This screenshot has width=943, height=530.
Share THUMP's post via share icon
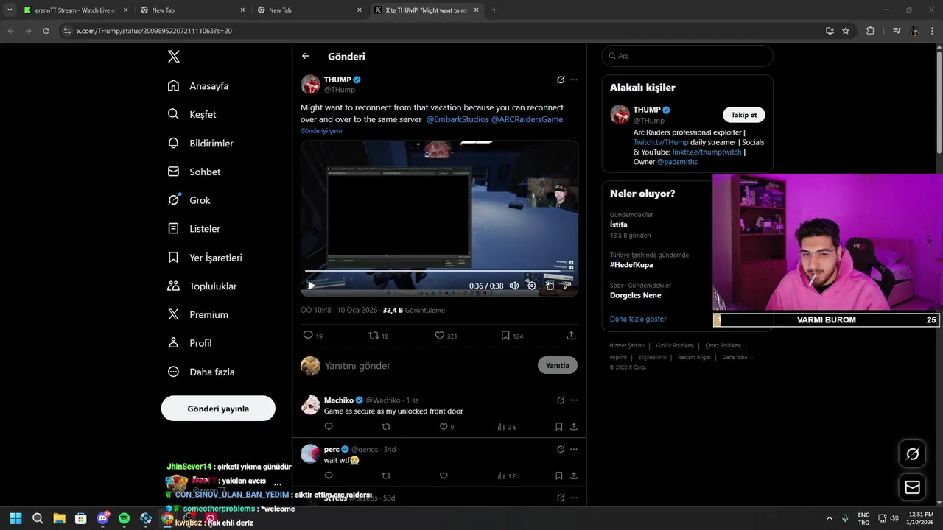pos(571,335)
